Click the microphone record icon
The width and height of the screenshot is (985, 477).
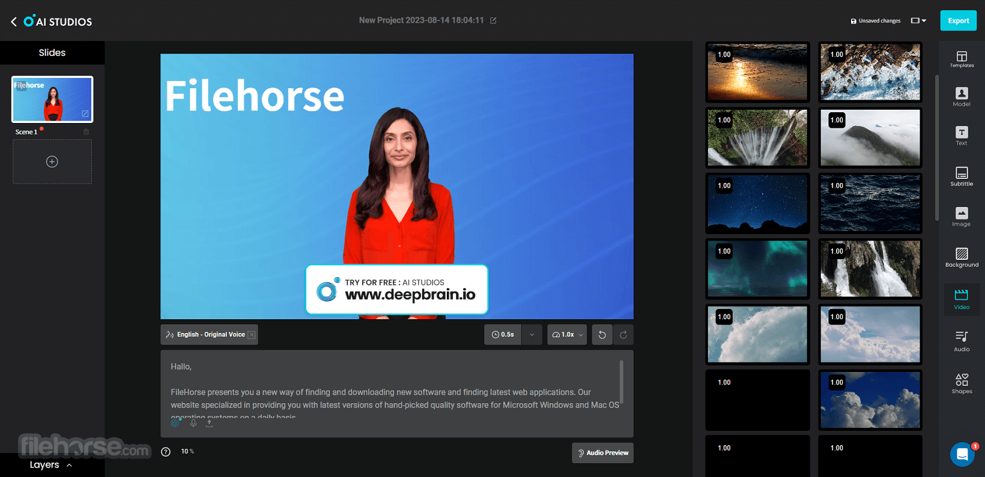click(x=193, y=423)
